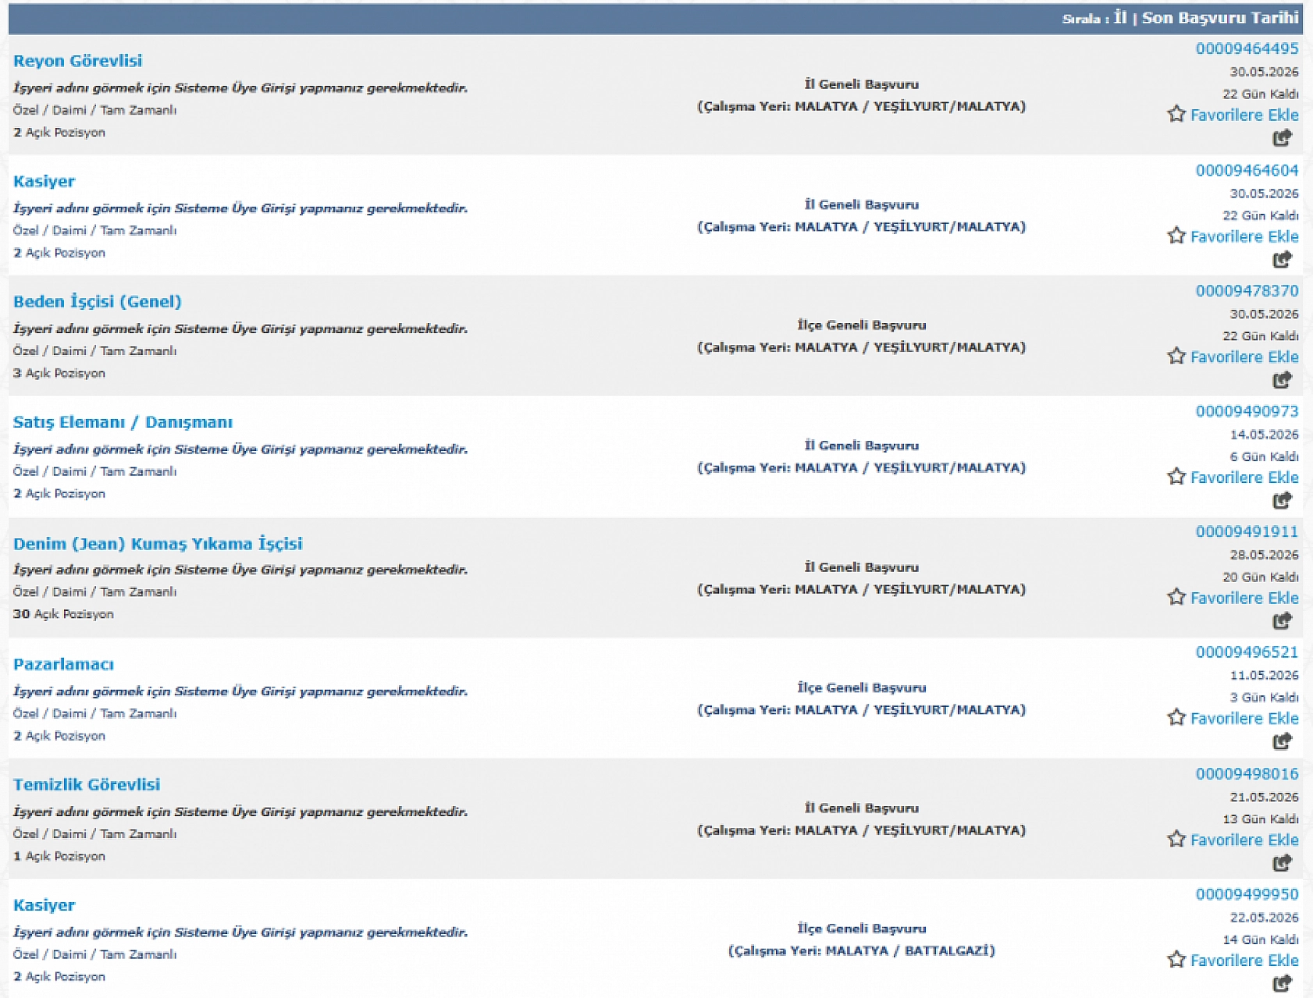Click favorite star for Reyon Görevlisi listing
1313x998 pixels.
(x=1176, y=114)
